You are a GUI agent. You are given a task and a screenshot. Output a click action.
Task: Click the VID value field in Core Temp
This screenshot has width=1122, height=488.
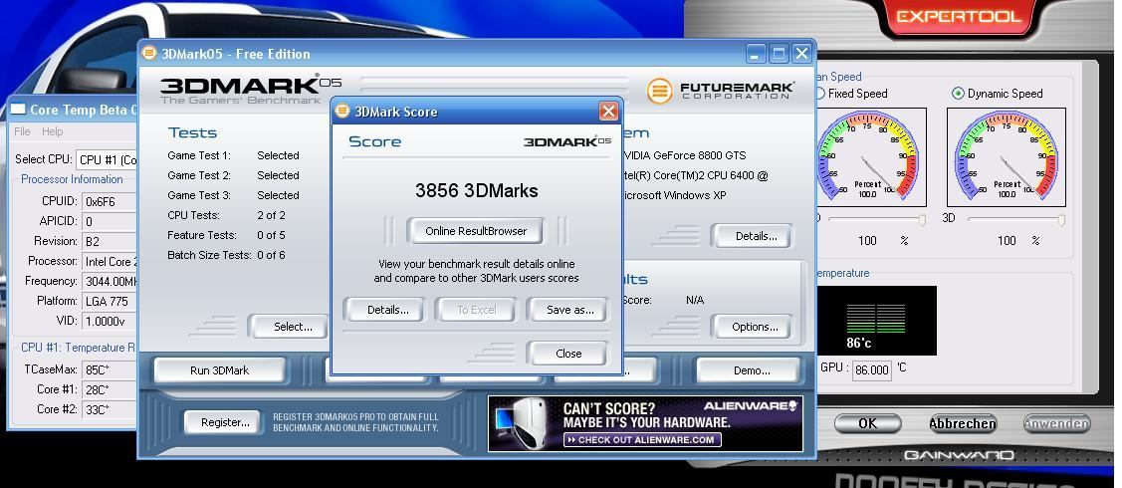tap(110, 322)
